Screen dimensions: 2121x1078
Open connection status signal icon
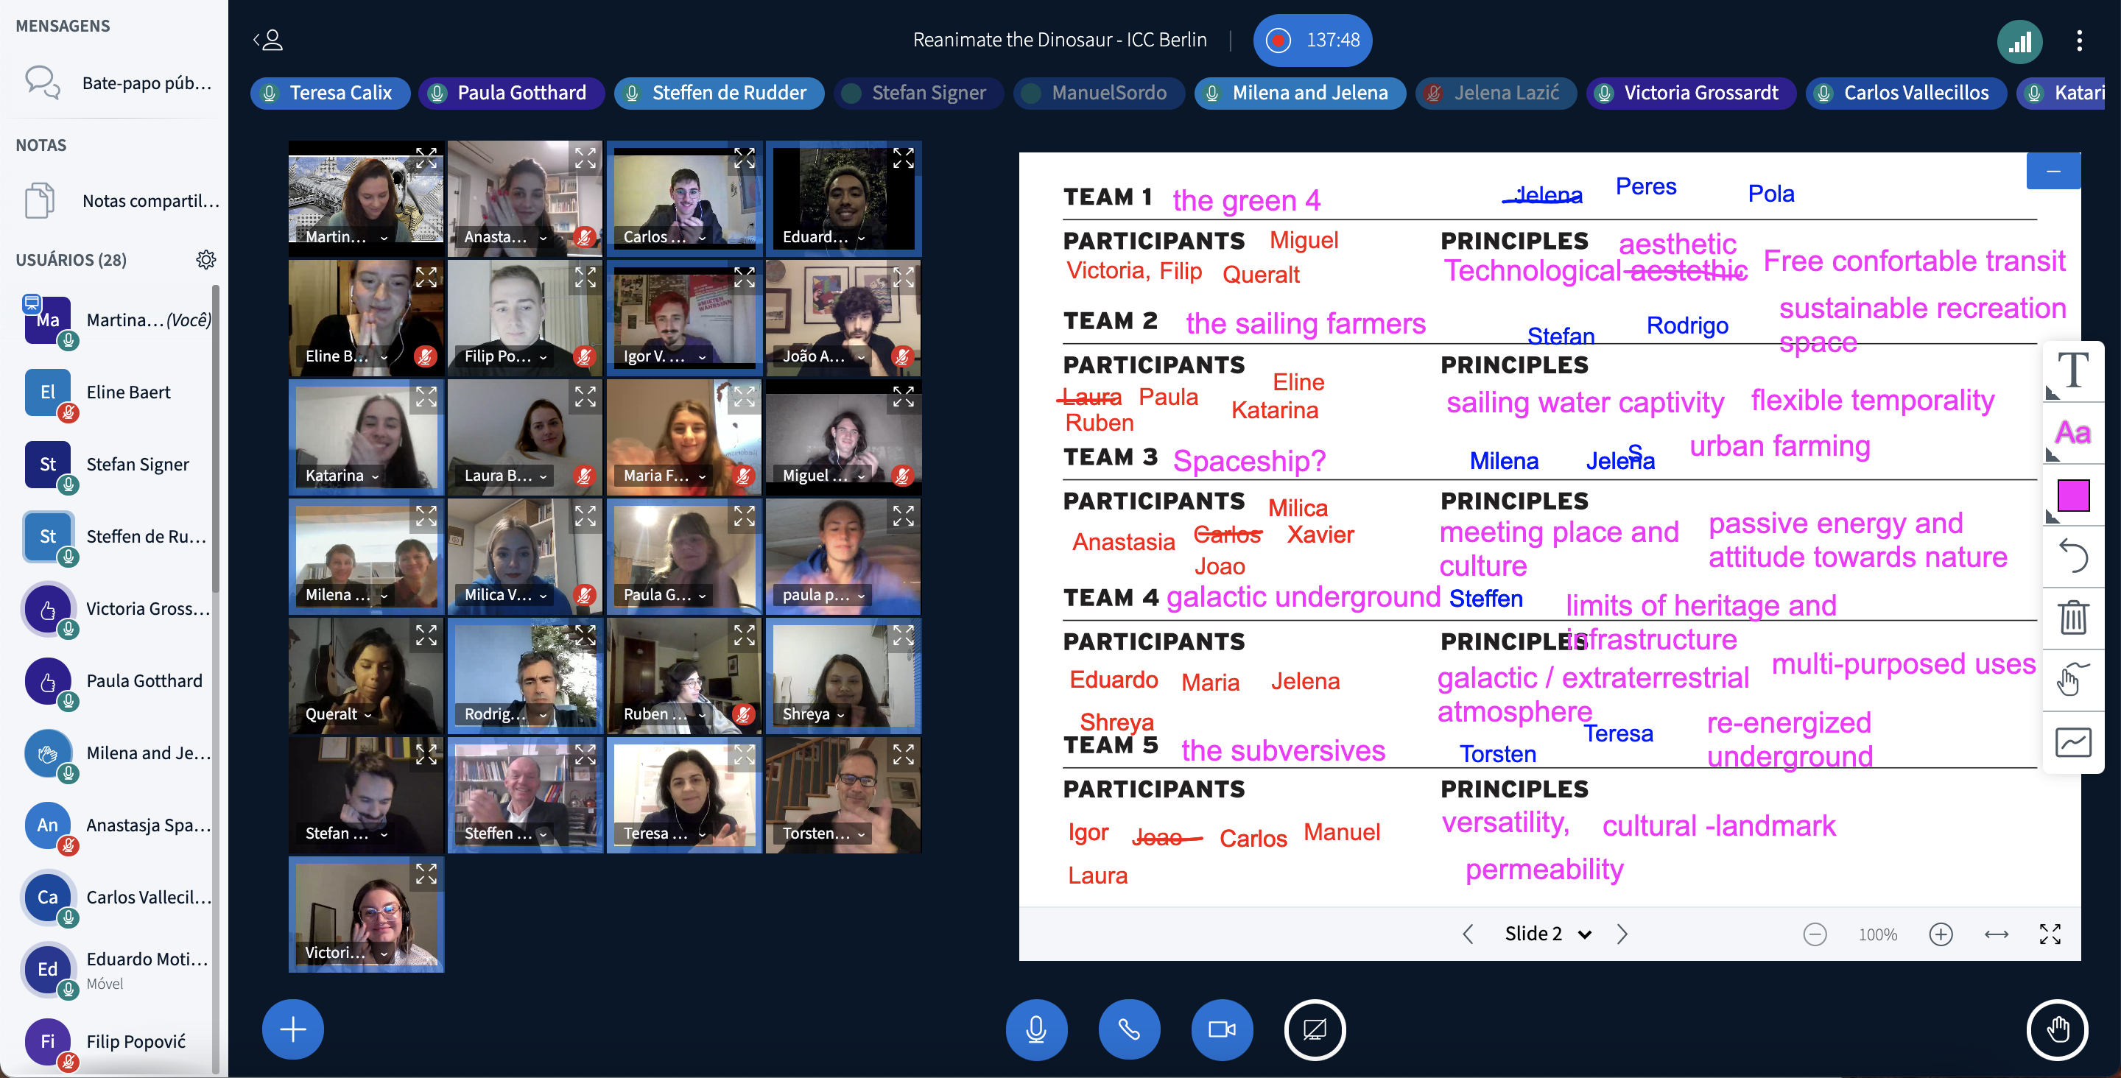2019,40
